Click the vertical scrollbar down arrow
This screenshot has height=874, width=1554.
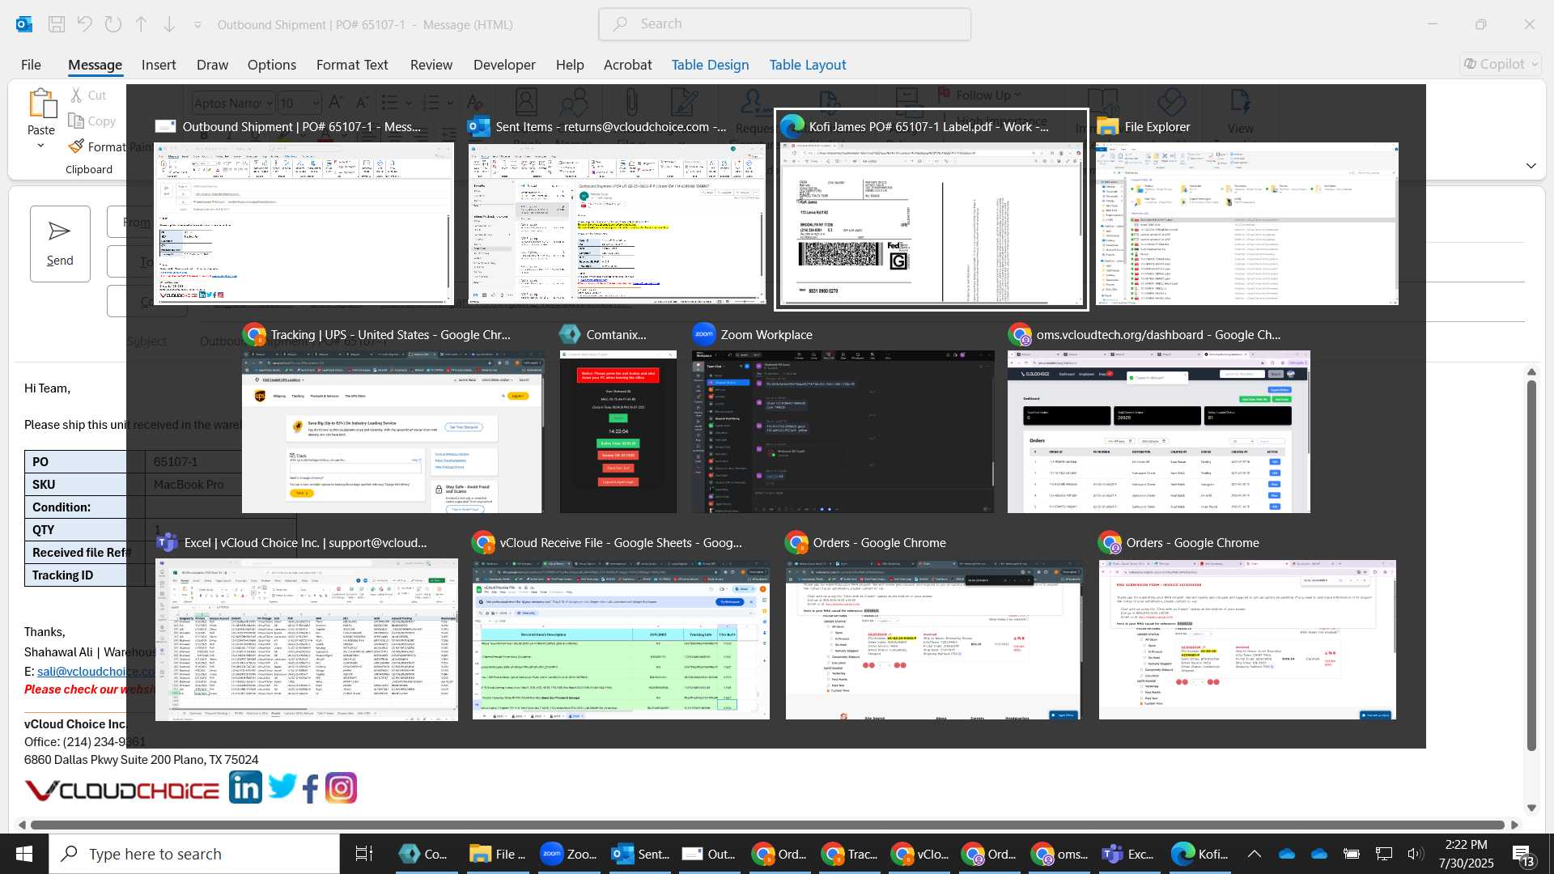click(x=1531, y=808)
